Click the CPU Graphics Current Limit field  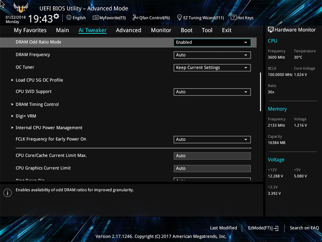point(212,169)
